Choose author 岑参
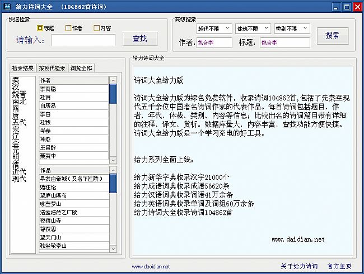This screenshot has height=274, width=364. (x=74, y=131)
